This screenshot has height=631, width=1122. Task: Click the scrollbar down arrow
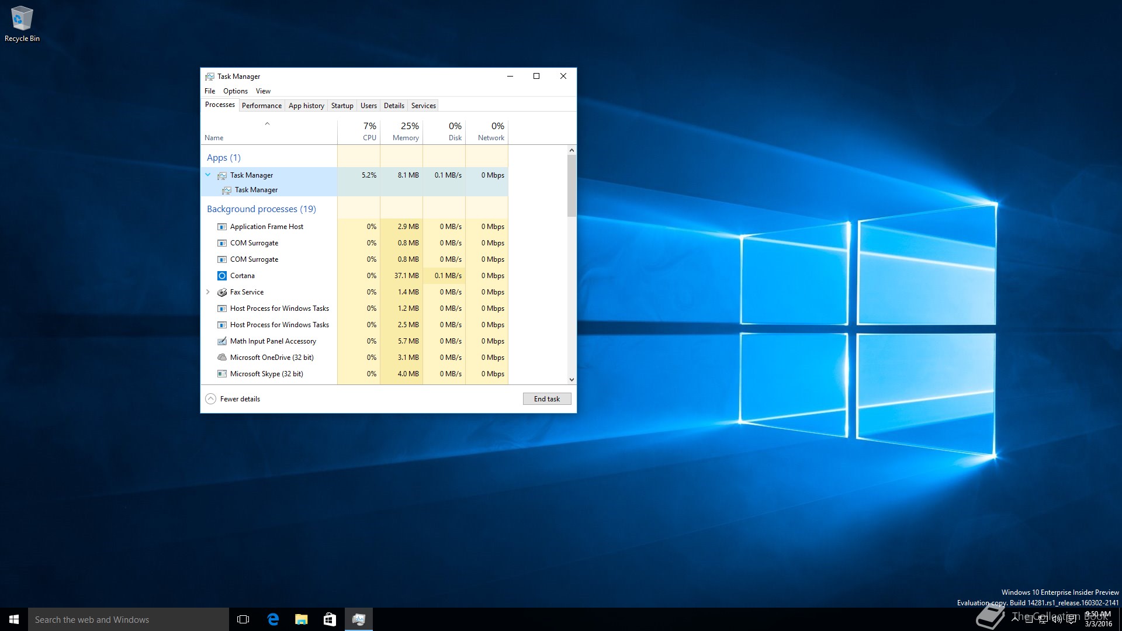pos(572,380)
